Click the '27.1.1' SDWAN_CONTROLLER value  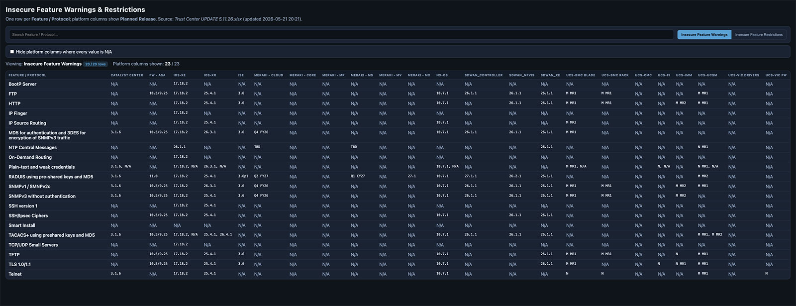(471, 176)
